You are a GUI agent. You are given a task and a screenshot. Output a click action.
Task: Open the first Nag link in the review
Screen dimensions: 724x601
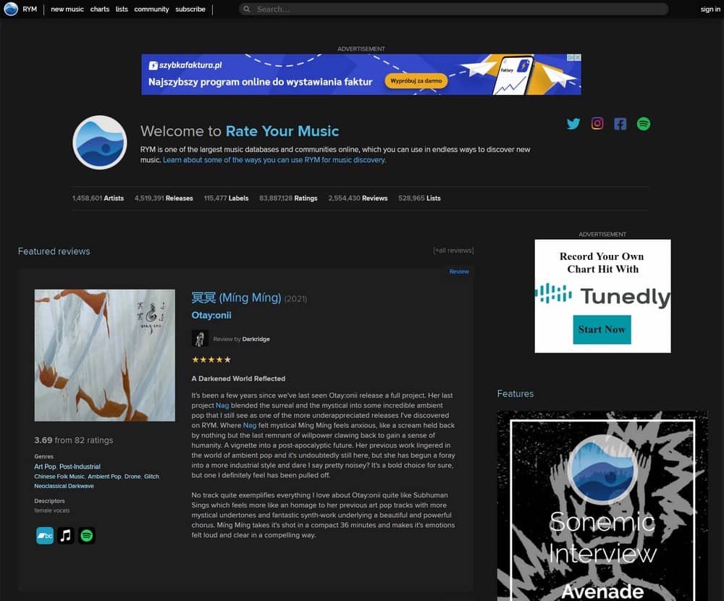(x=222, y=405)
